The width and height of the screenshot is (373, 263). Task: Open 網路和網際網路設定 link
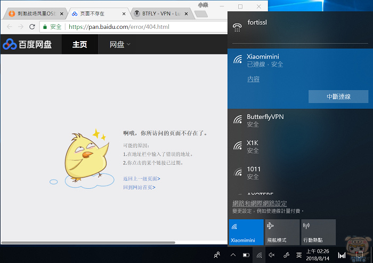click(x=260, y=203)
